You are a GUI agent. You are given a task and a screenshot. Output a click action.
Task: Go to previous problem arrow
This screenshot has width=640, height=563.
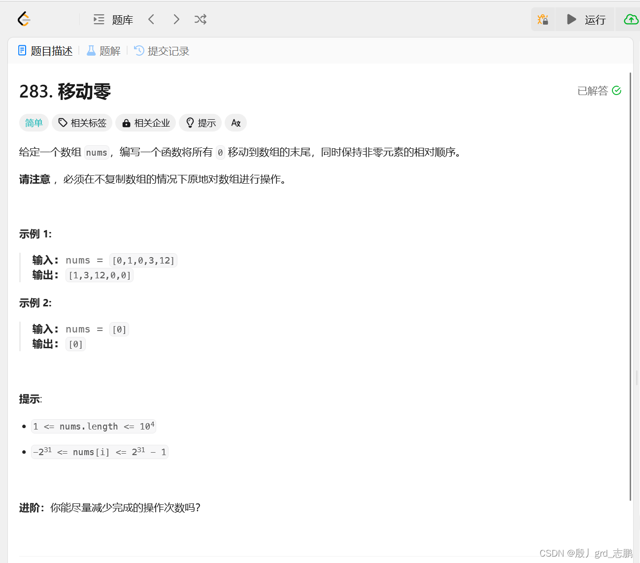pos(151,19)
